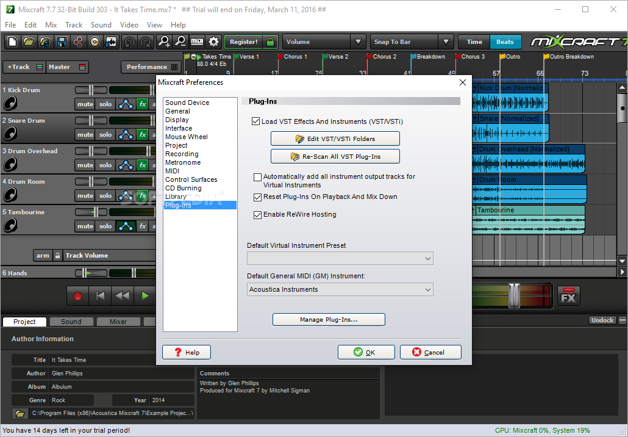Click the master volume fader handle
Viewport: 628px width, 437px height.
coord(514,296)
